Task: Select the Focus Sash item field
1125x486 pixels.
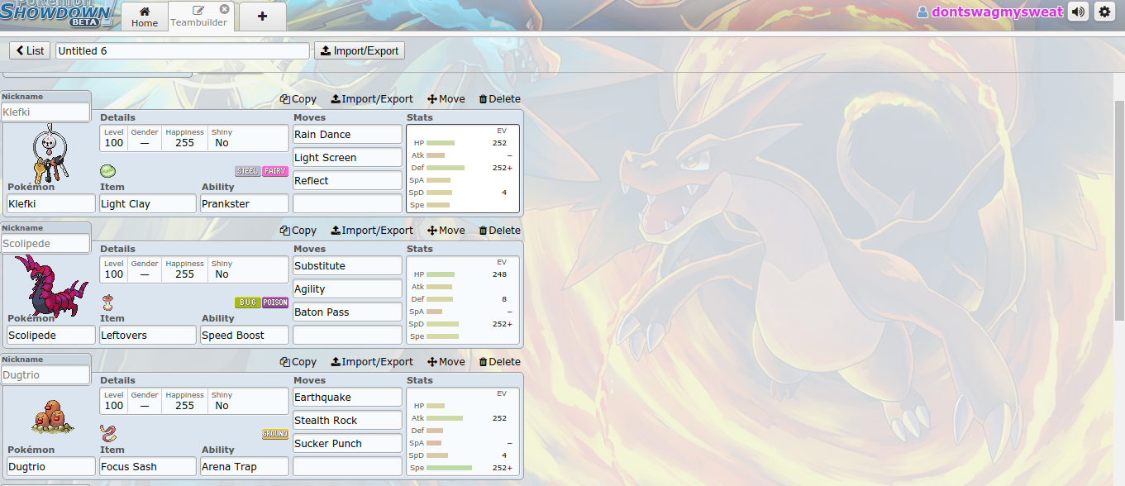Action: pyautogui.click(x=148, y=466)
